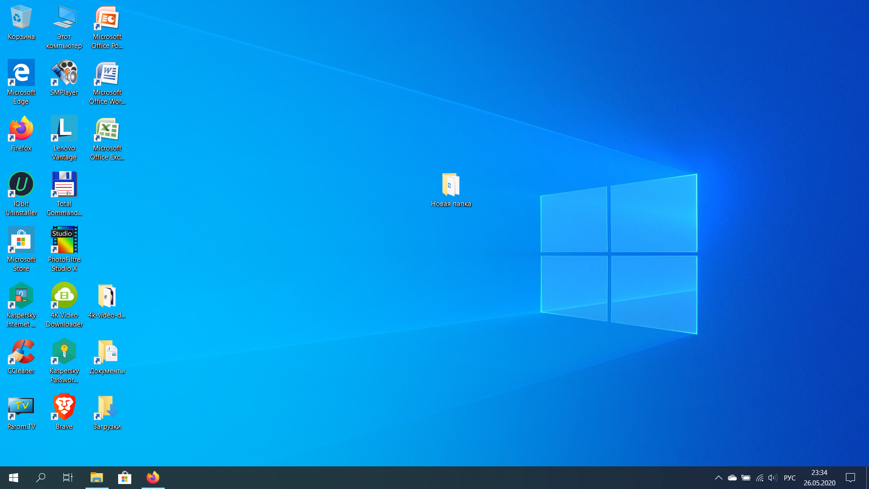Select the Microsoft Store desktop shortcut
This screenshot has width=869, height=489.
[21, 250]
